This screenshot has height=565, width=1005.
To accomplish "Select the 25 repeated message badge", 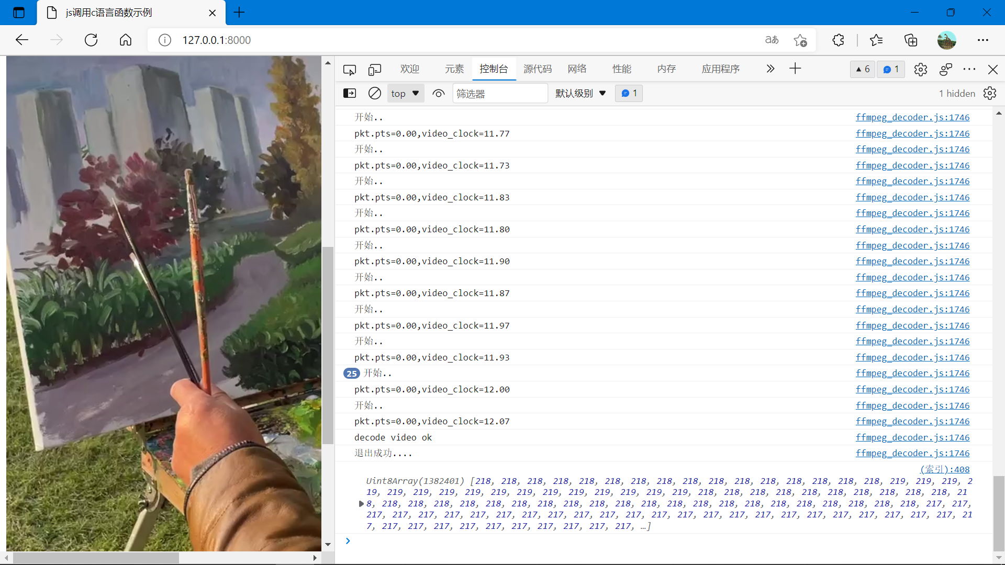I will tap(352, 374).
